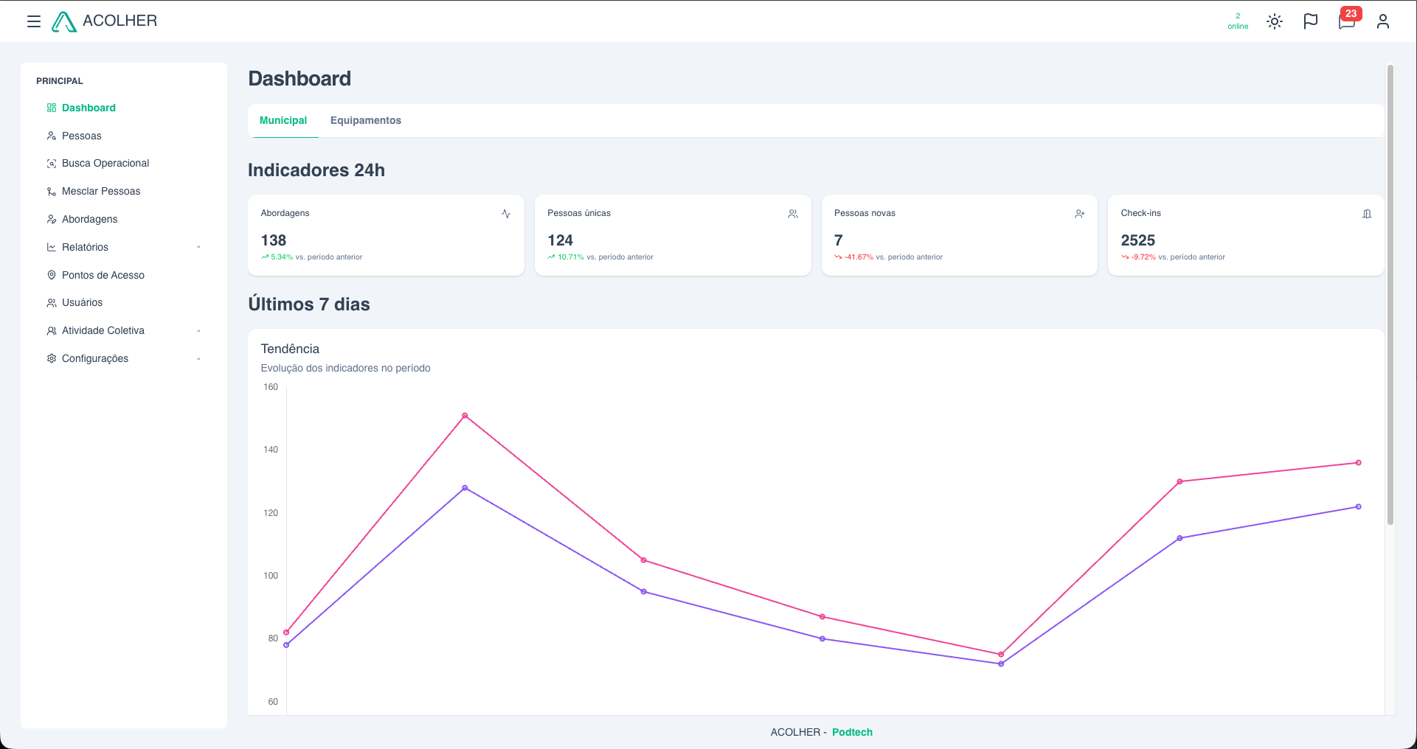Click the Usuários people icon

point(52,303)
